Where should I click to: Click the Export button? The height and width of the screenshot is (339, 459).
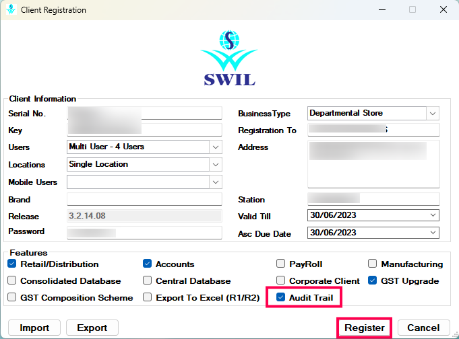click(x=92, y=328)
